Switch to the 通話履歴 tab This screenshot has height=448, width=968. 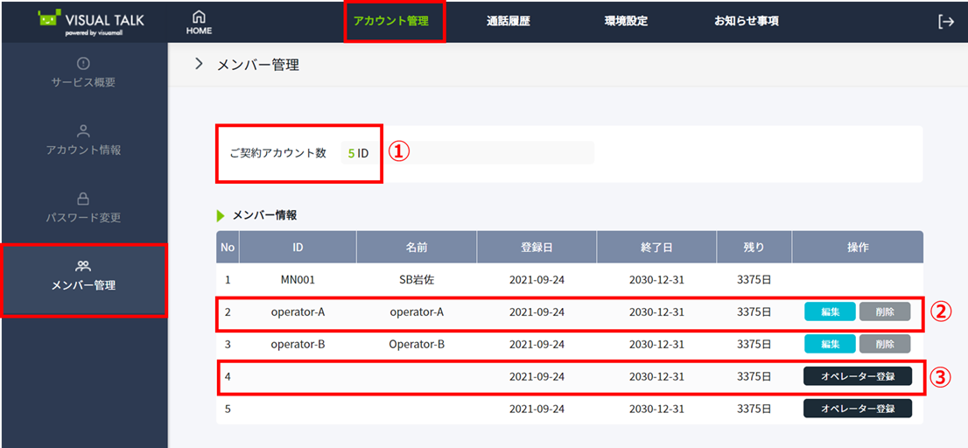click(x=509, y=21)
